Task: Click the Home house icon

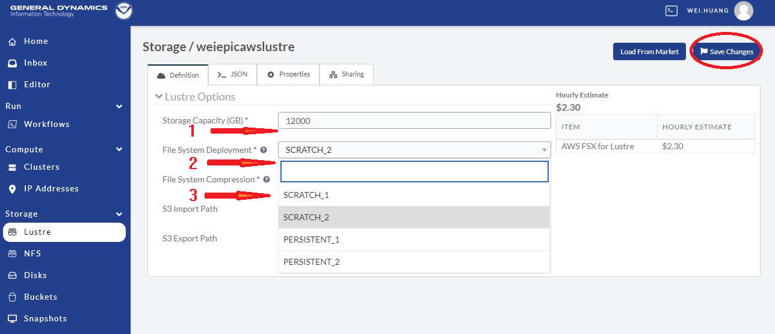Action: coord(12,42)
